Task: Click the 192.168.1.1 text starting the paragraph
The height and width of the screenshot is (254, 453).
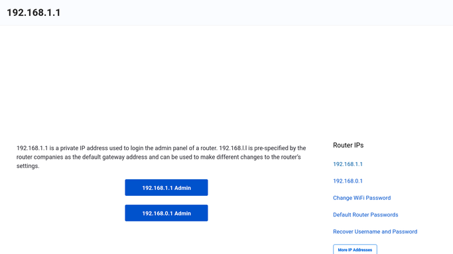Action: [x=32, y=148]
